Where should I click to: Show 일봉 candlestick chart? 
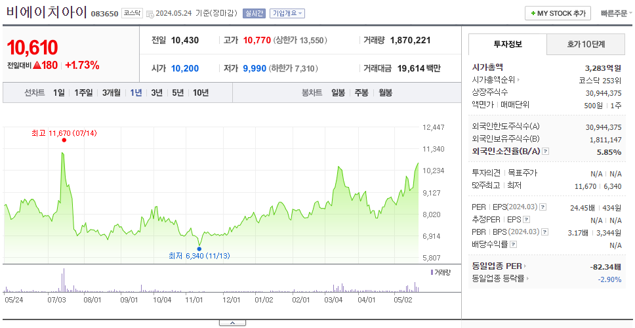point(338,92)
